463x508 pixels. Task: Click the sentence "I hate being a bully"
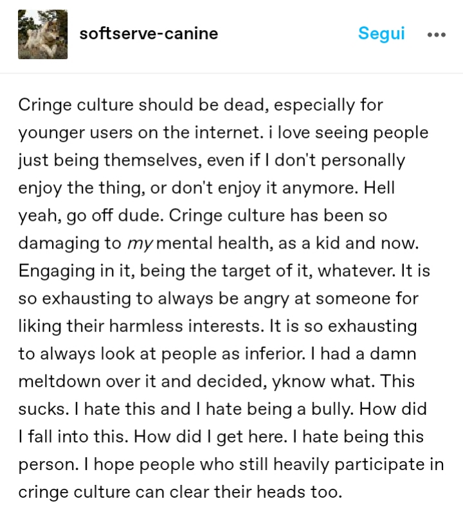(x=275, y=409)
